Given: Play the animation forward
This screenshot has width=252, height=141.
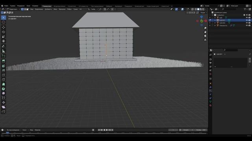Looking at the screenshot, I should pos(107,130).
